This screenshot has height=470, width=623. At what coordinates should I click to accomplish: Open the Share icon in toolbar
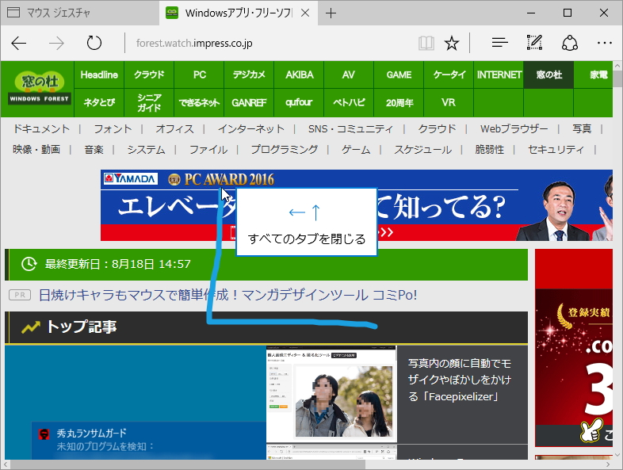tap(569, 43)
